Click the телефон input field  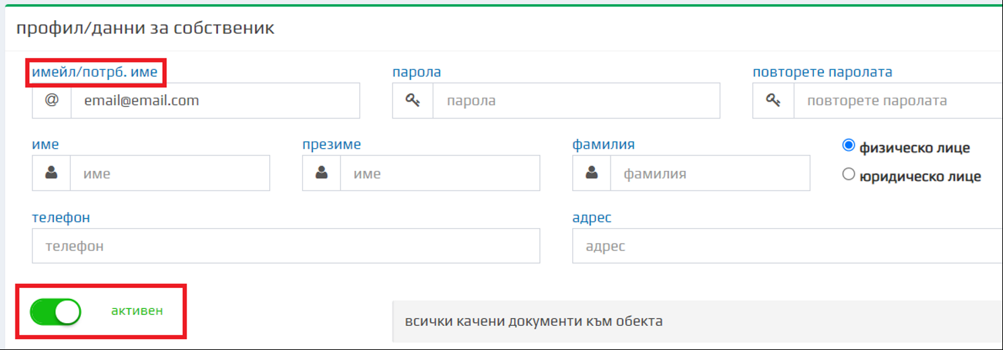[285, 246]
